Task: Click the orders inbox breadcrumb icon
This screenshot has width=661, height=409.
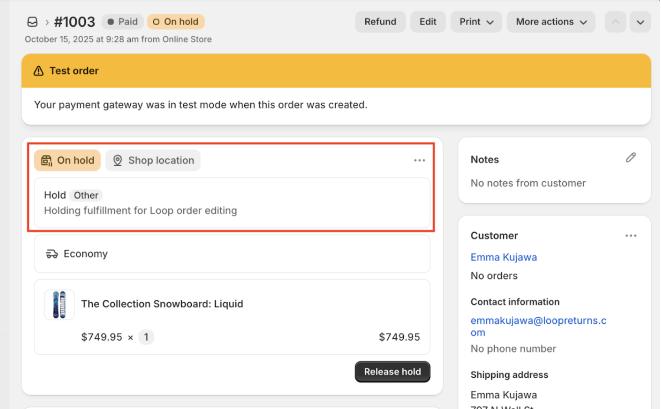Action: pyautogui.click(x=32, y=22)
